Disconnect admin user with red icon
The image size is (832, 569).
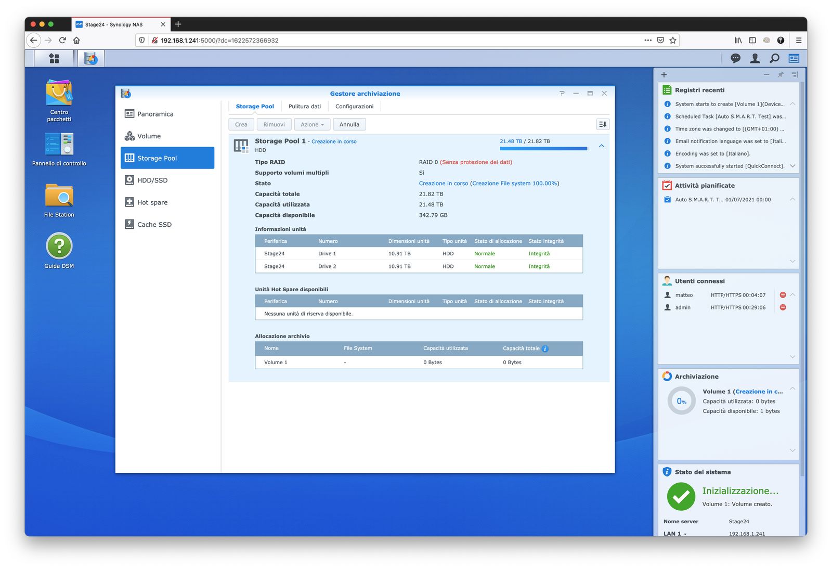tap(783, 307)
